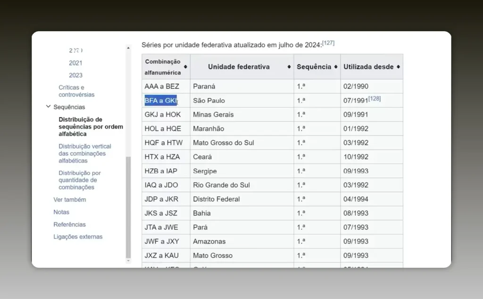Click the Ceará table cell
Screen dimensions: 483x299
(242, 157)
